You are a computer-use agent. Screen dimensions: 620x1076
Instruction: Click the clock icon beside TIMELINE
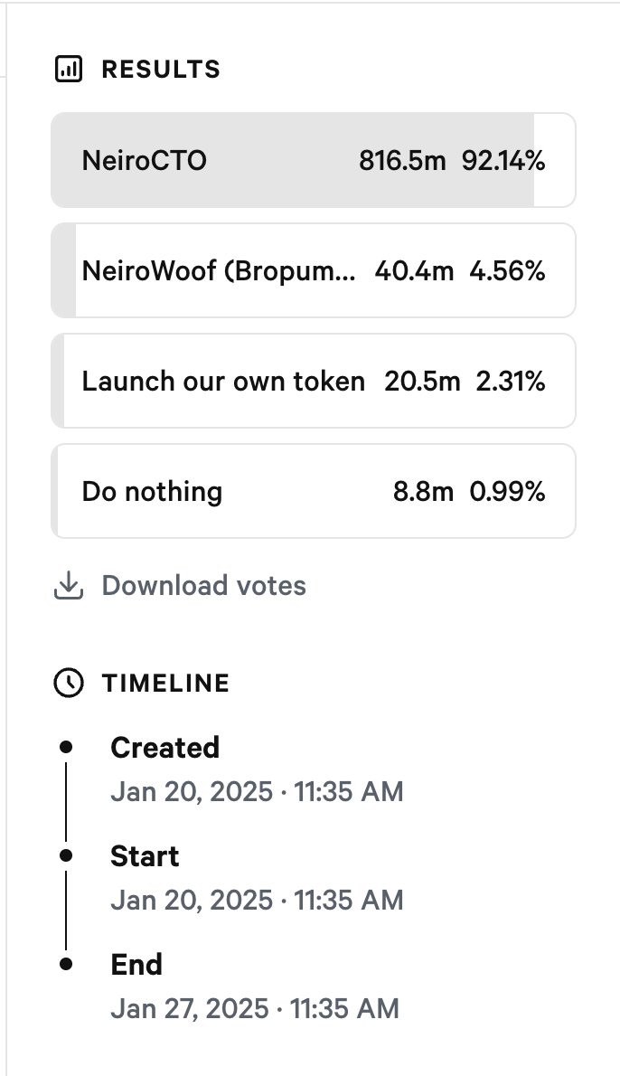(x=69, y=684)
